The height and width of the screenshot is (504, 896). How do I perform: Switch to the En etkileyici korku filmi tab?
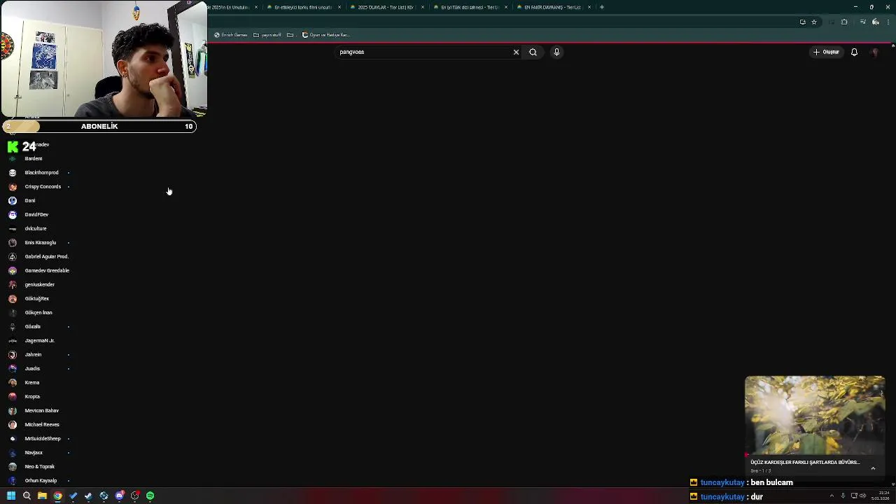[303, 7]
